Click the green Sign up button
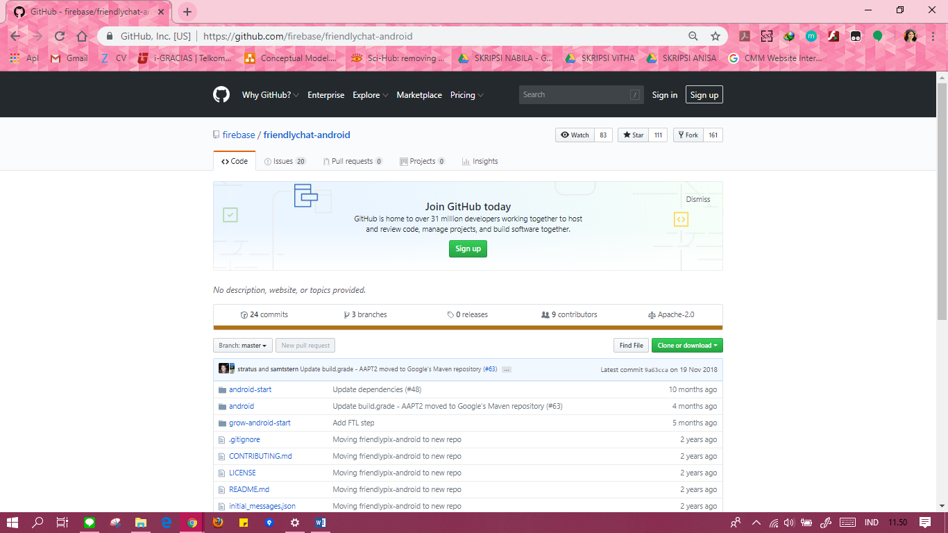 [468, 248]
